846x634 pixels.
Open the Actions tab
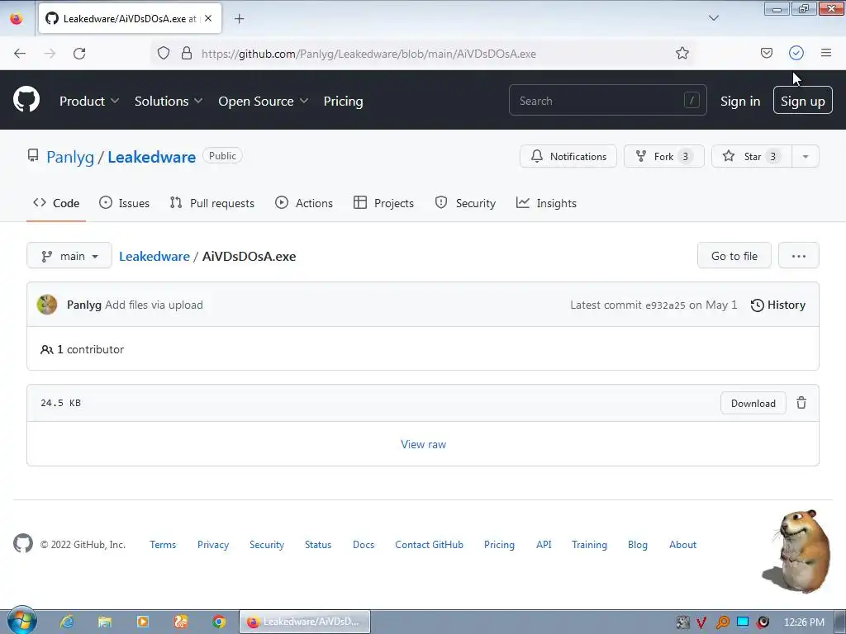pos(304,203)
